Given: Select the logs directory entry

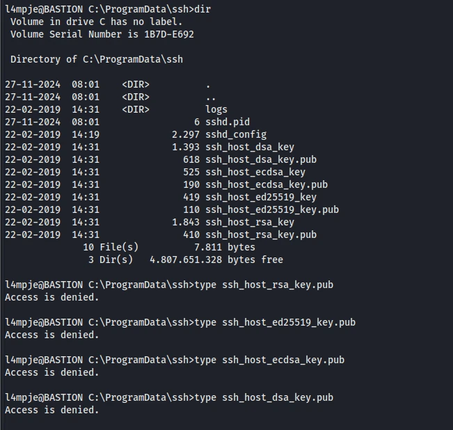Looking at the screenshot, I should (216, 109).
